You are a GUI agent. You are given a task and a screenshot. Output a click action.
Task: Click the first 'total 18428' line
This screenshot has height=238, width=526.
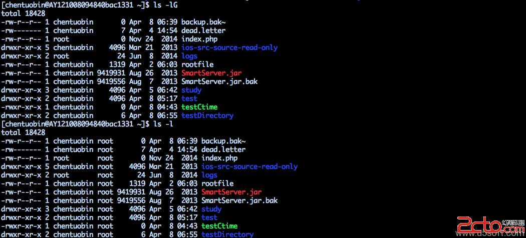tap(23, 13)
